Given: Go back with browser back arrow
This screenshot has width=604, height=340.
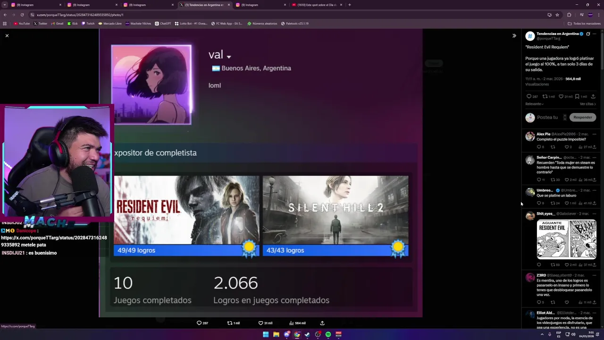Looking at the screenshot, I should point(5,15).
